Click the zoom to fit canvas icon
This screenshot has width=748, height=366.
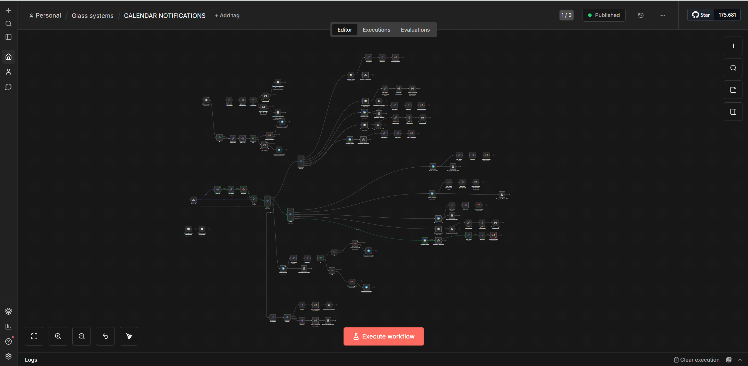tap(34, 336)
